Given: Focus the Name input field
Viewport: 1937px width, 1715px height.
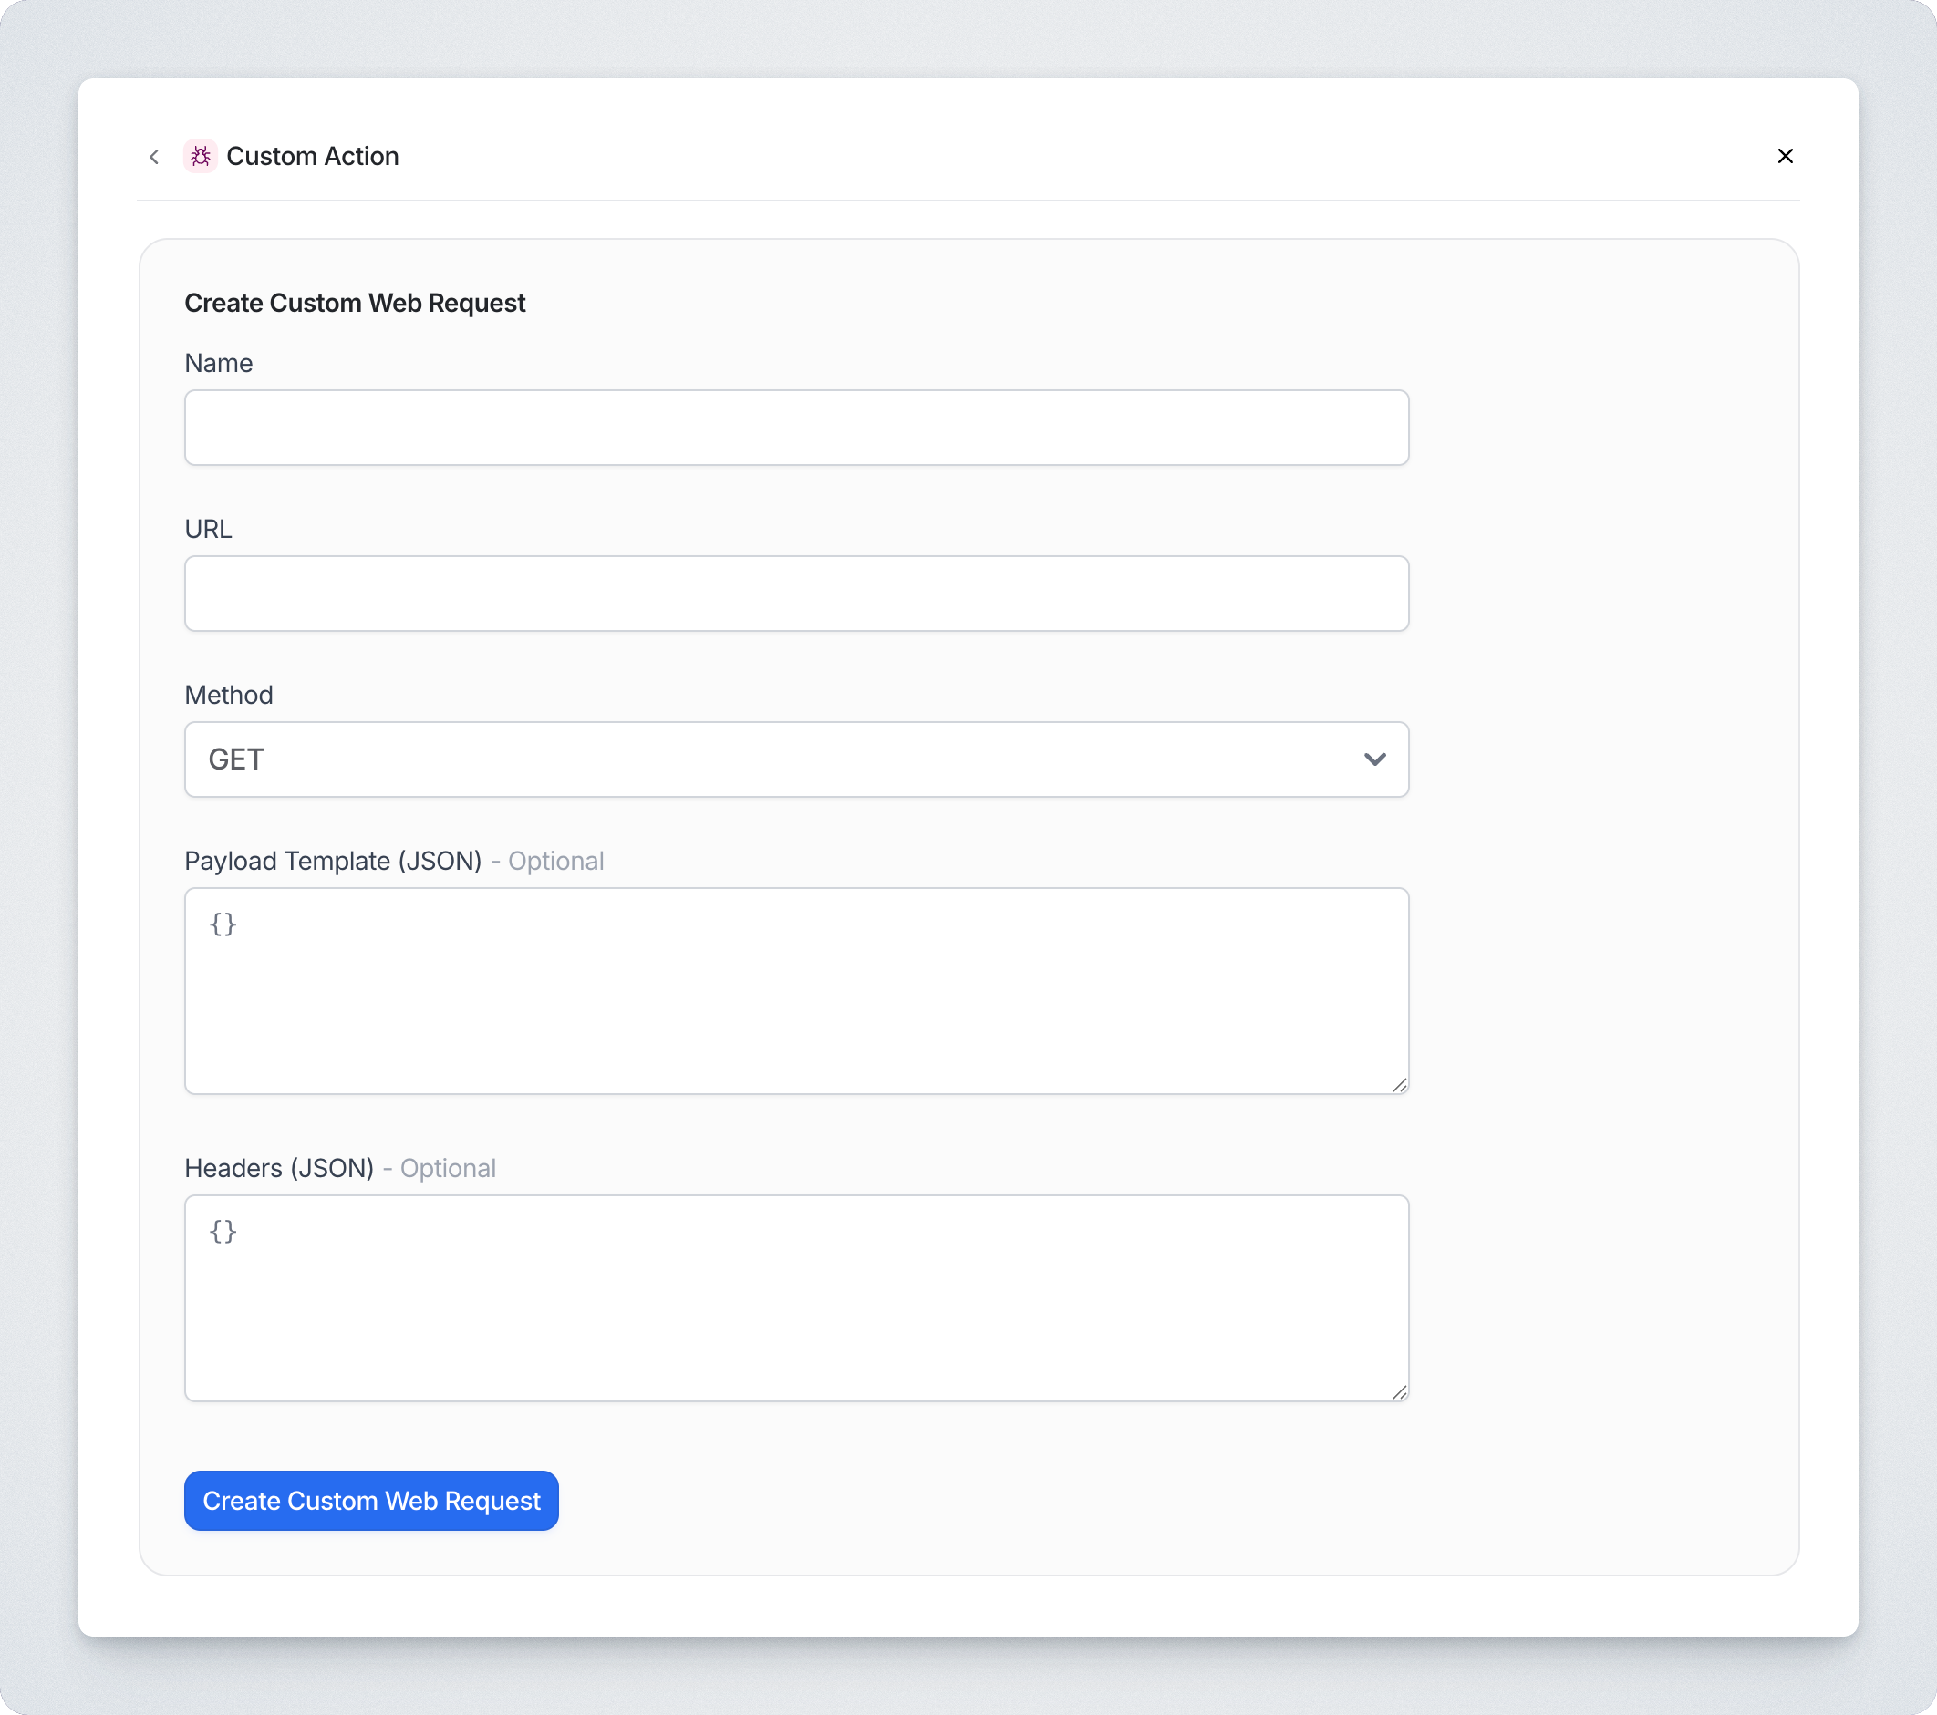Looking at the screenshot, I should tap(796, 428).
